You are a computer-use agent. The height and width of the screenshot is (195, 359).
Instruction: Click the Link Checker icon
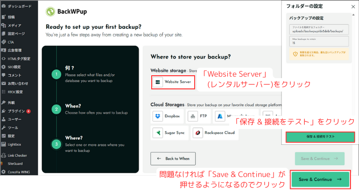tap(3, 155)
